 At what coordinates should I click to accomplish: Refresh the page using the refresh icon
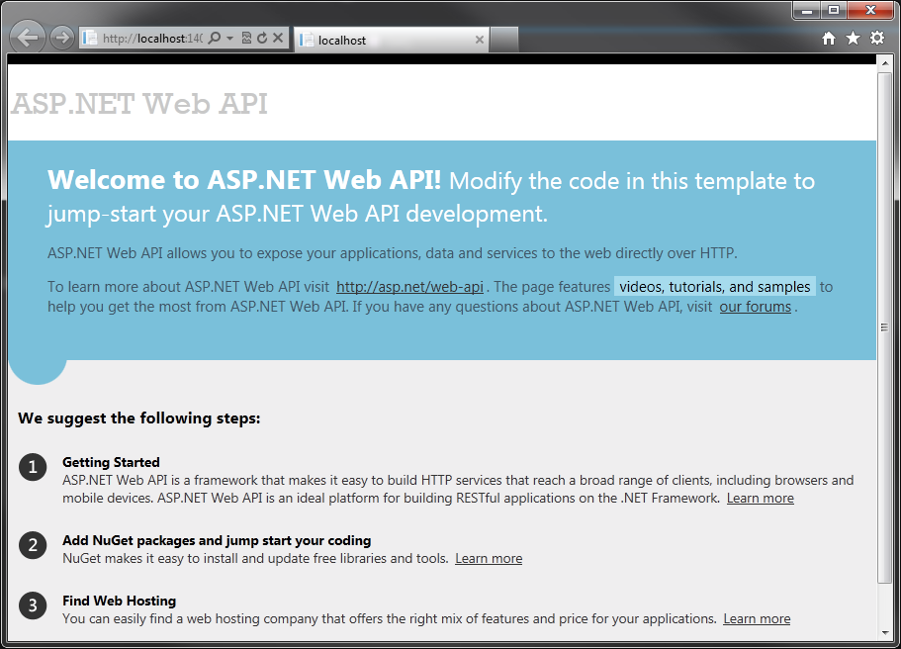[x=261, y=37]
